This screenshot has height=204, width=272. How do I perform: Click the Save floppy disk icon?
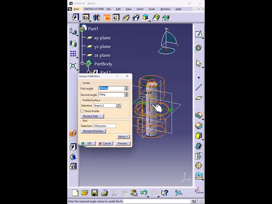pyautogui.click(x=94, y=193)
